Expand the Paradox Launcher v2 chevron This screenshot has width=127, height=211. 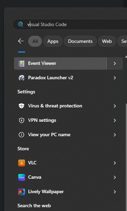click(115, 78)
